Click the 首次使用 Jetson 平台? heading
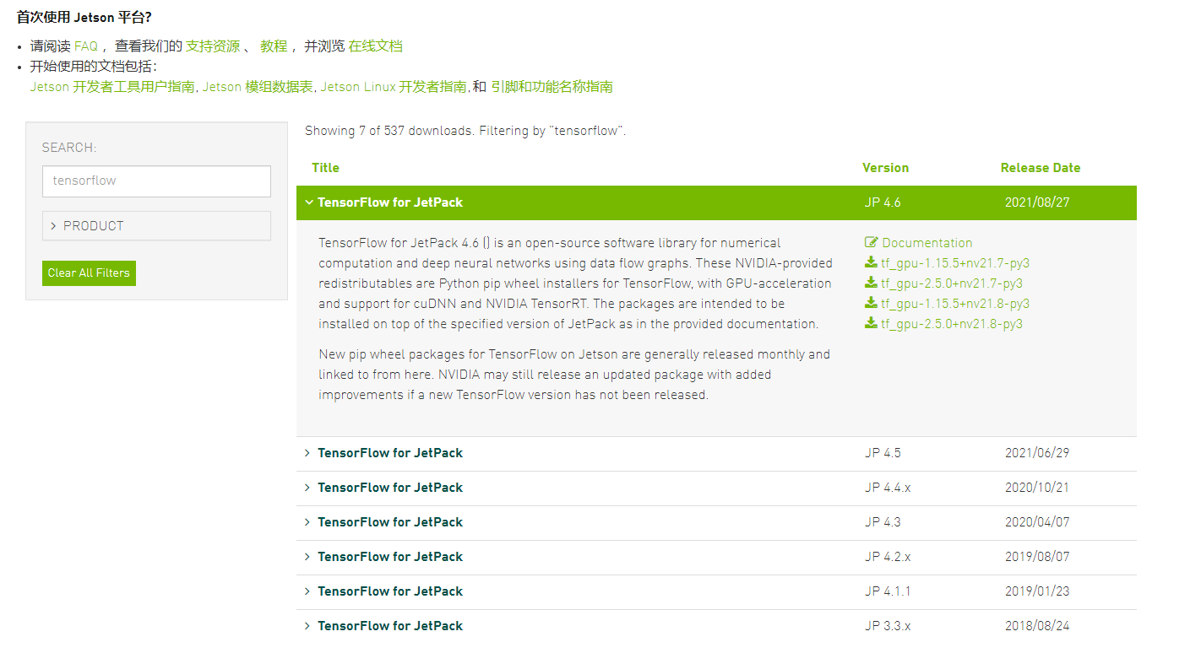Screen dimensions: 1201x653 click(x=84, y=17)
